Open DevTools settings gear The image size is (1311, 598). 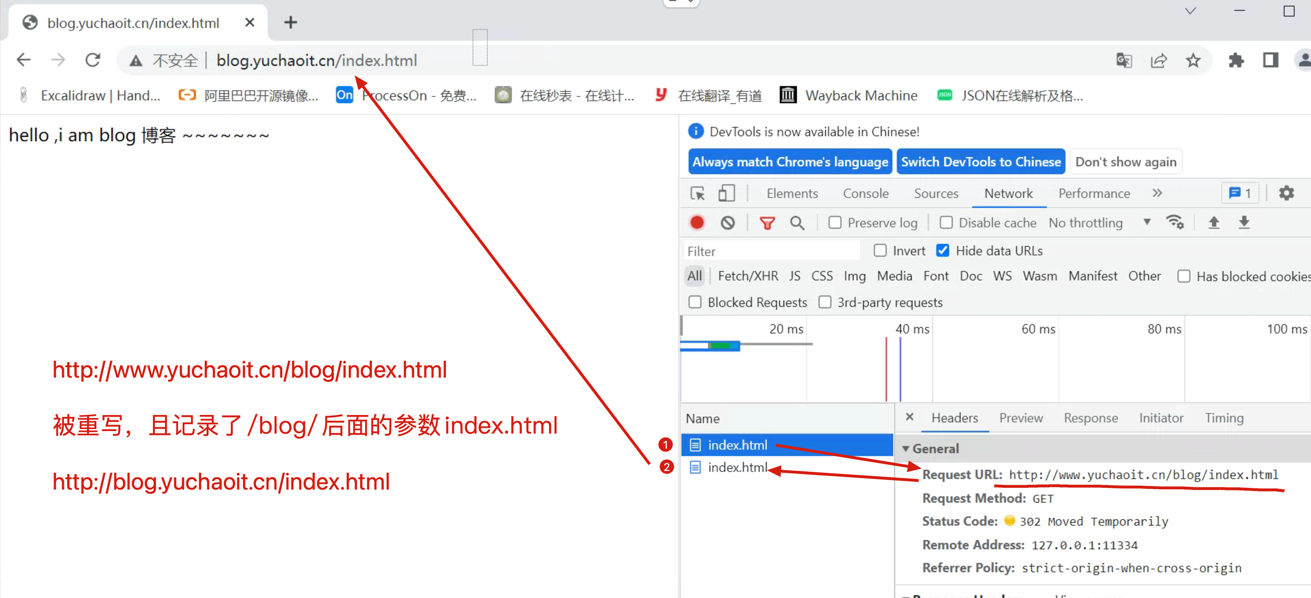point(1286,193)
